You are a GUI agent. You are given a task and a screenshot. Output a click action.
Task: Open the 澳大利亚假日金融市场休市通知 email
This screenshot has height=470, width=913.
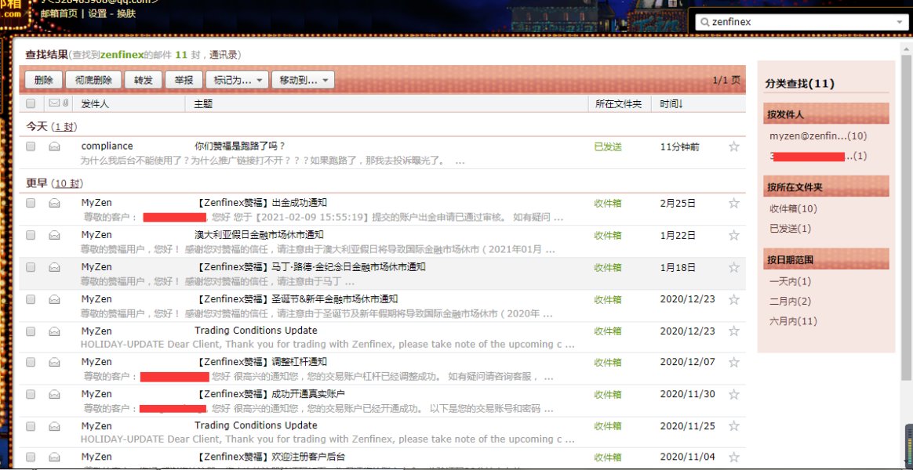coord(259,235)
